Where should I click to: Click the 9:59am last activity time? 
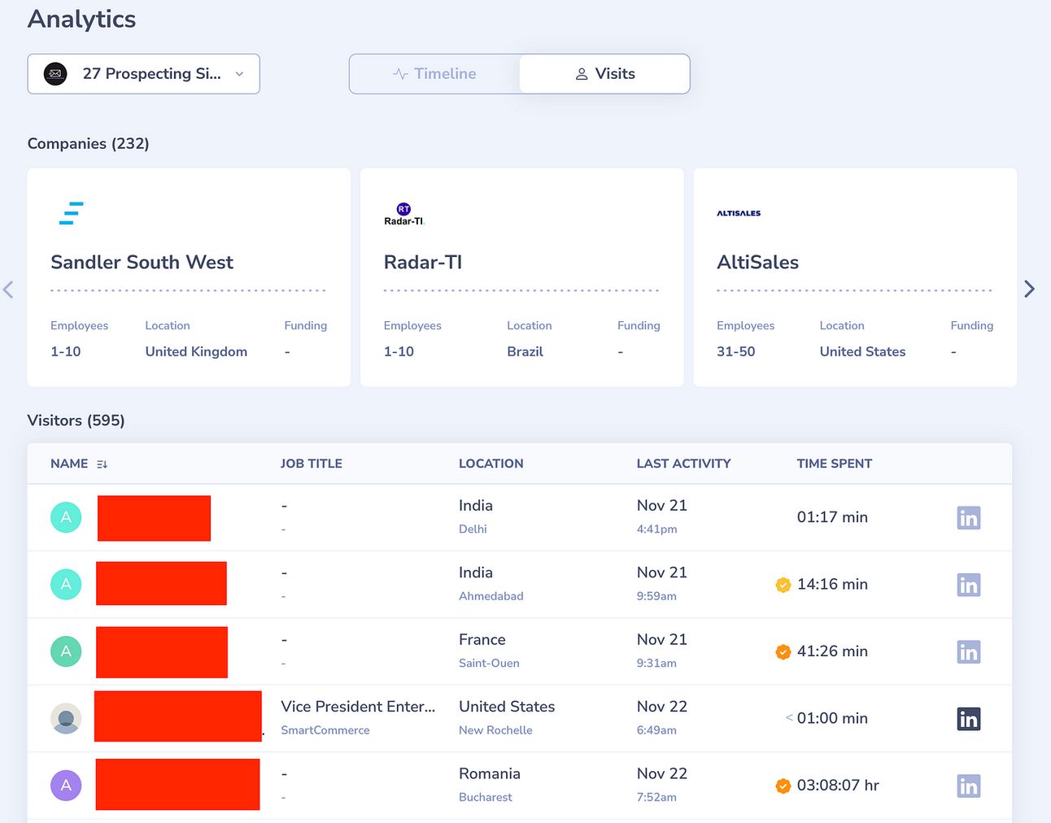[x=656, y=596]
